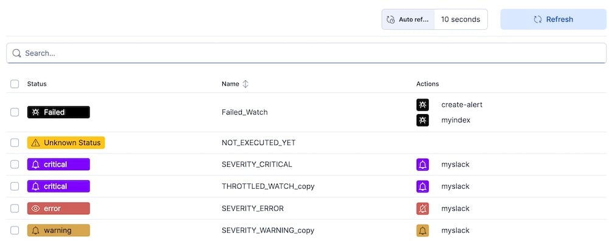The image size is (609, 241).
Task: Open the NOT_EXECUTED_YET watch name
Action: [x=259, y=143]
